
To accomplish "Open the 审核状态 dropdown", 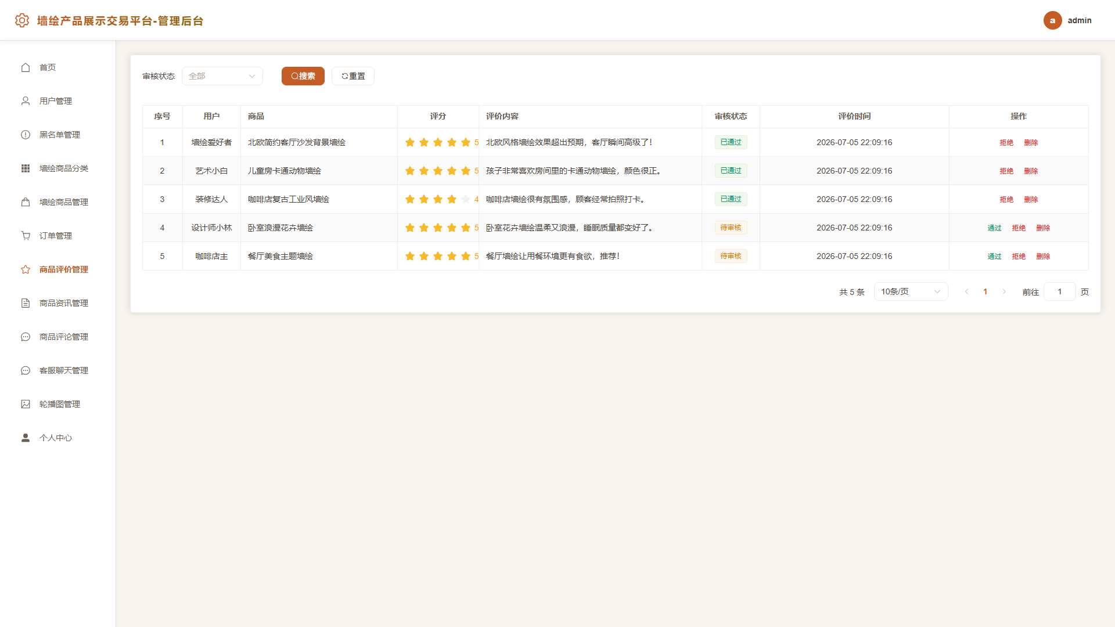I will 222,76.
